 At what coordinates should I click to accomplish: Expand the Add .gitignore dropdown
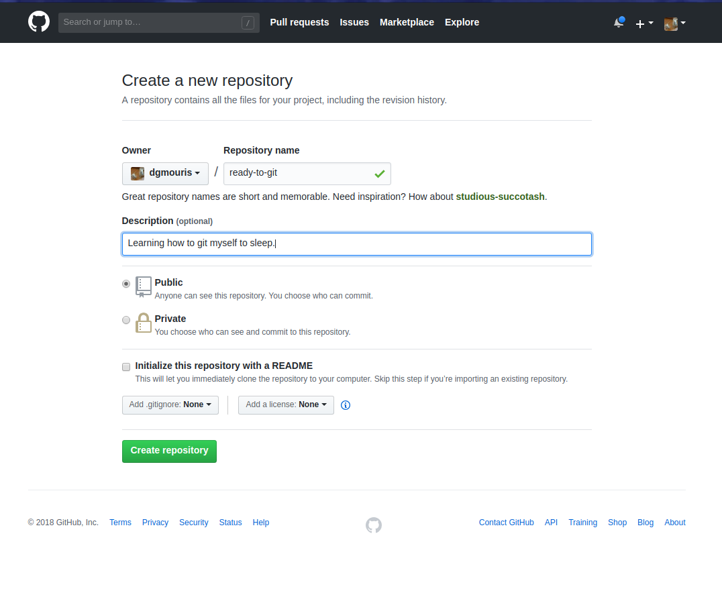click(170, 405)
